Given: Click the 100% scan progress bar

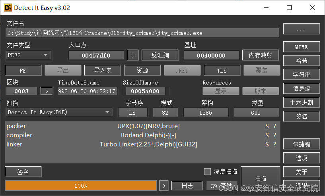Looking at the screenshot, I should click(x=81, y=186).
